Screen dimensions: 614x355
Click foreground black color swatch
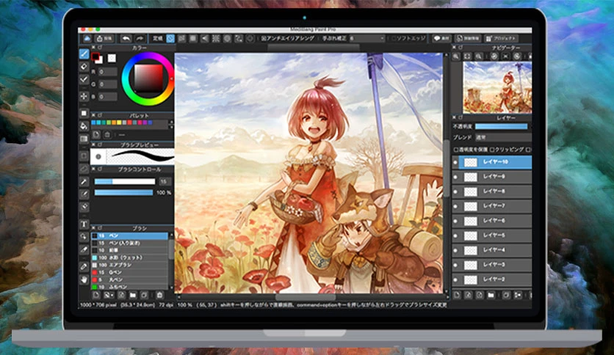pos(95,56)
